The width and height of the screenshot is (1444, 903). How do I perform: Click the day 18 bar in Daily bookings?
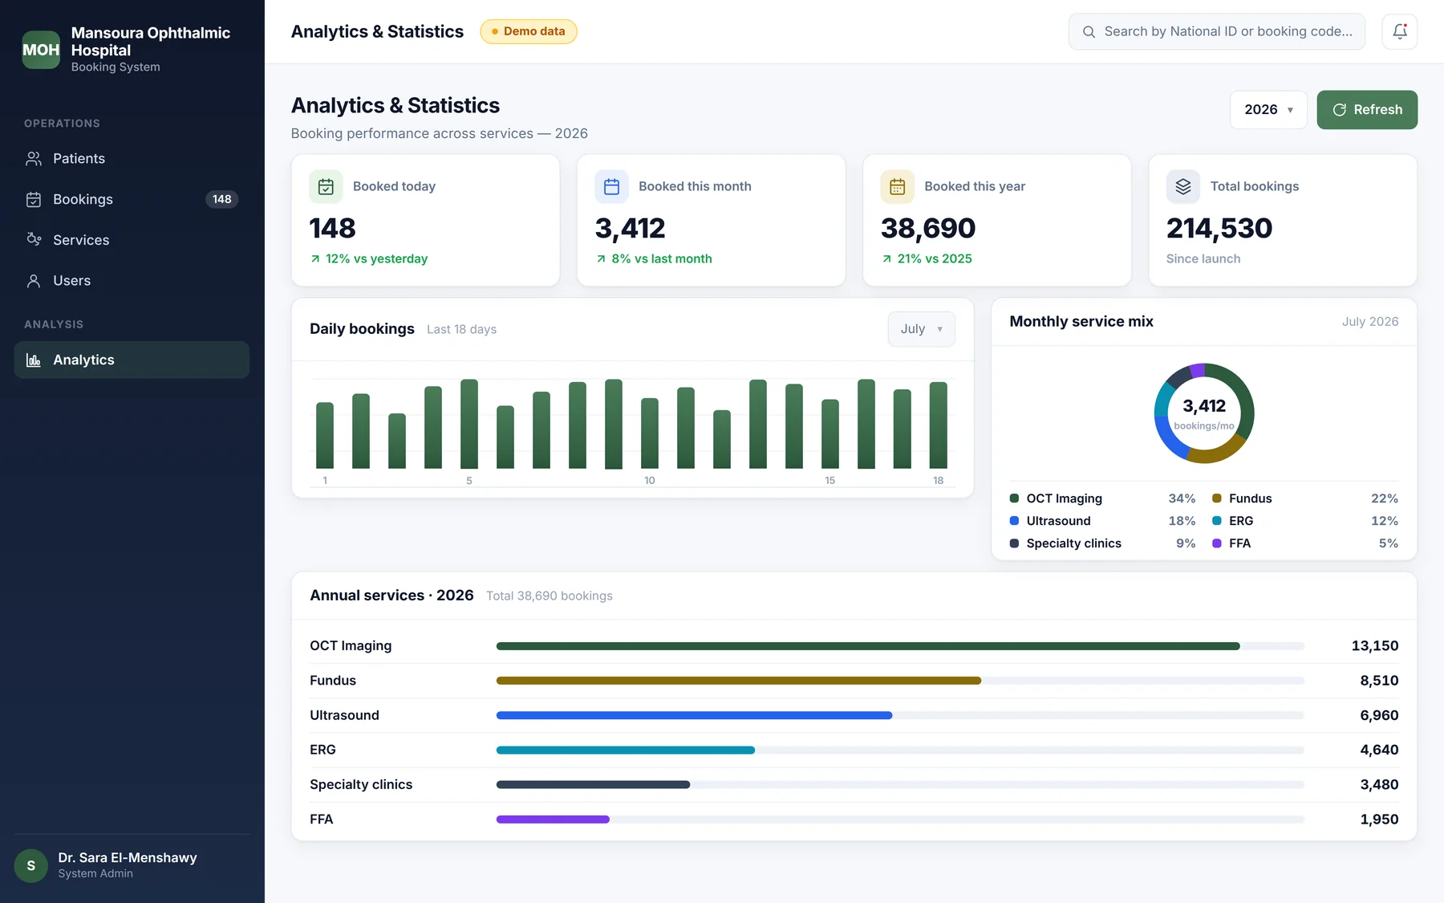[x=938, y=425]
